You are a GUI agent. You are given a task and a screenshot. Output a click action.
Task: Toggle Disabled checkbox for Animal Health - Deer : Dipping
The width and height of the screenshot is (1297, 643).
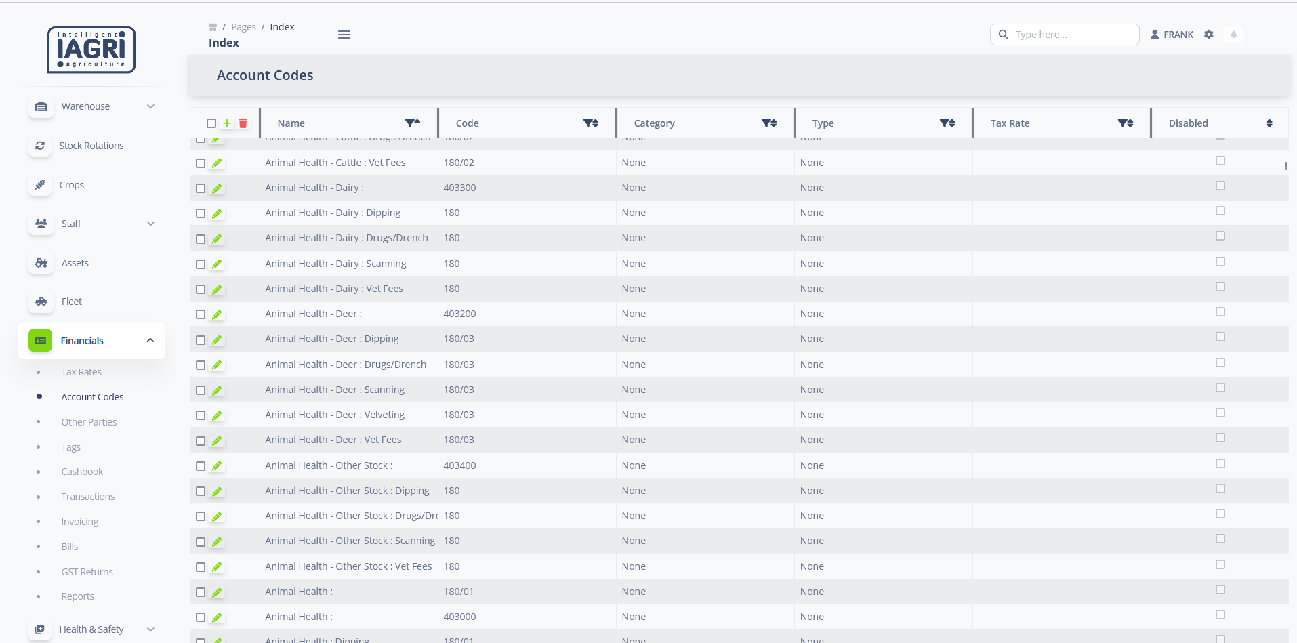point(1220,337)
